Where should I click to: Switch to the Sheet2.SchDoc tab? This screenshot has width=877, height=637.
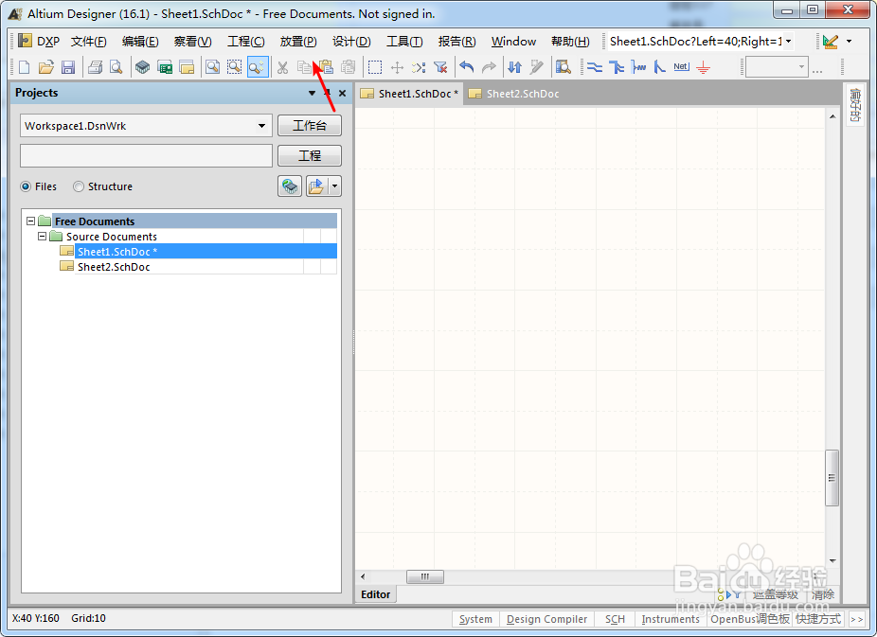[x=514, y=94]
